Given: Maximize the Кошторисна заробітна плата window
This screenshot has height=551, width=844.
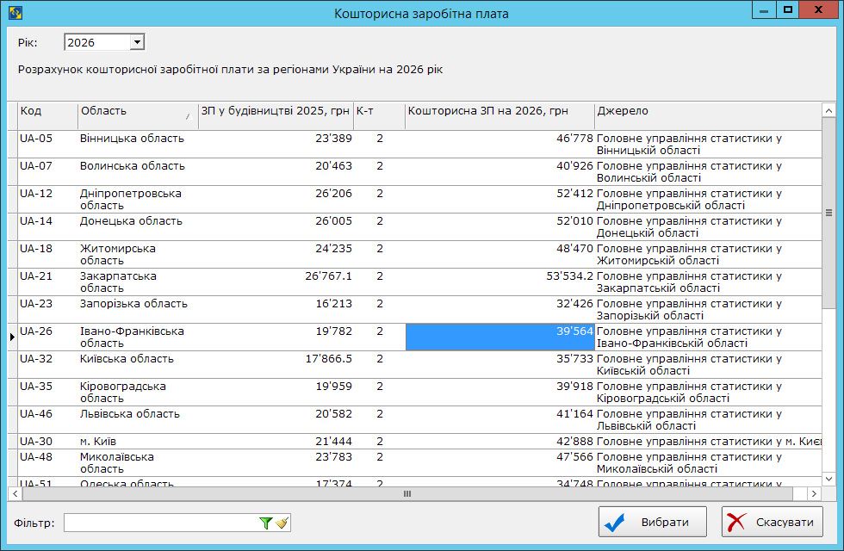Looking at the screenshot, I should click(x=787, y=9).
